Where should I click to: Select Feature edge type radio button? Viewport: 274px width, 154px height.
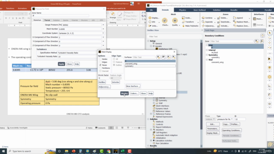pyautogui.click(x=114, y=62)
